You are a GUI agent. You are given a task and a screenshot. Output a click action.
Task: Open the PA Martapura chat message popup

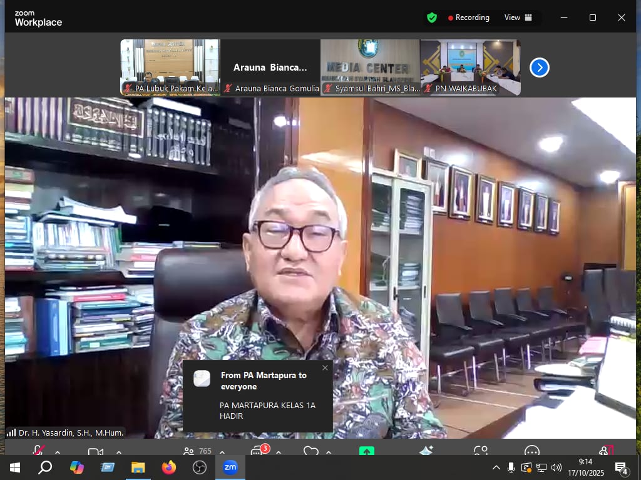pyautogui.click(x=258, y=396)
